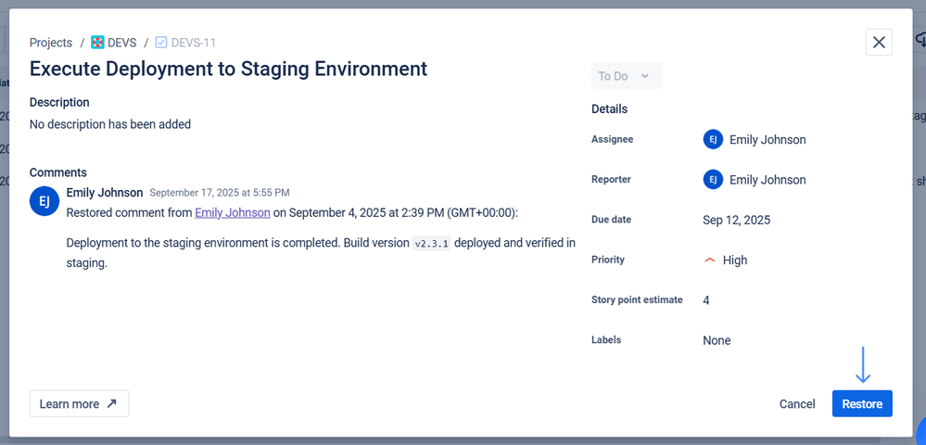
Task: Click the Sep 12, 2025 due date
Action: [736, 221]
